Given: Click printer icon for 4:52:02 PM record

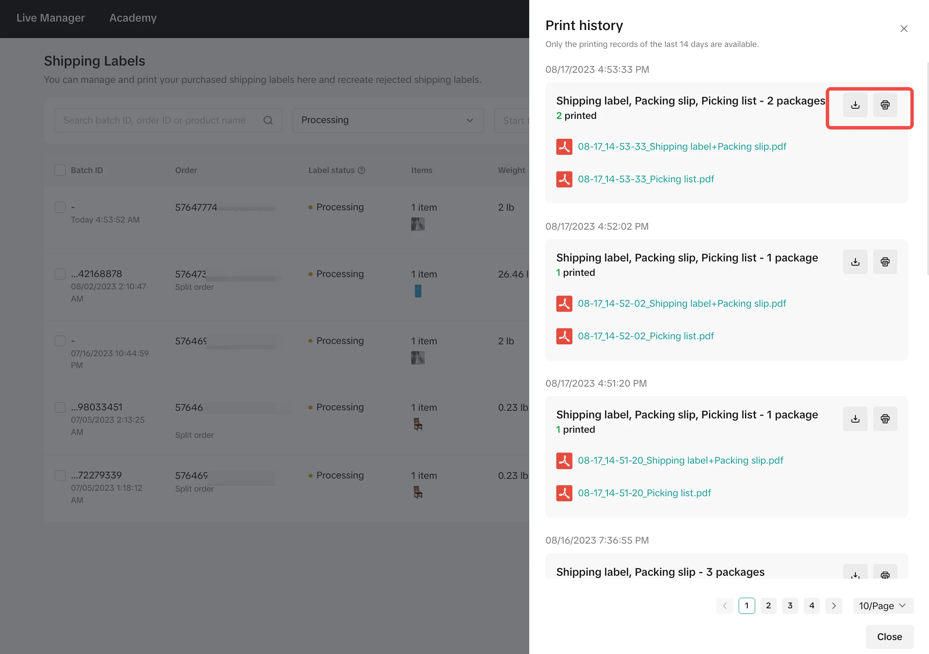Looking at the screenshot, I should tap(885, 262).
